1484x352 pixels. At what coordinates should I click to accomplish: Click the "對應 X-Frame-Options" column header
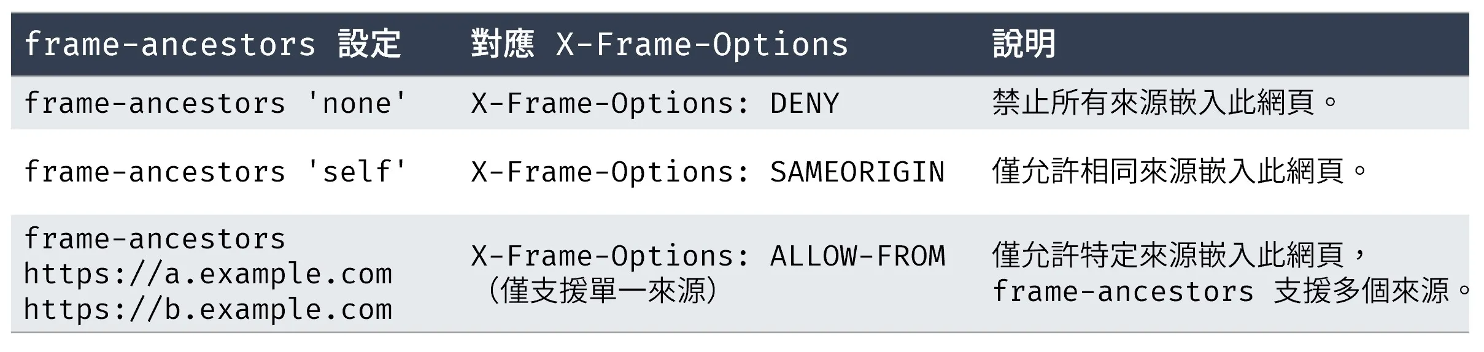660,45
